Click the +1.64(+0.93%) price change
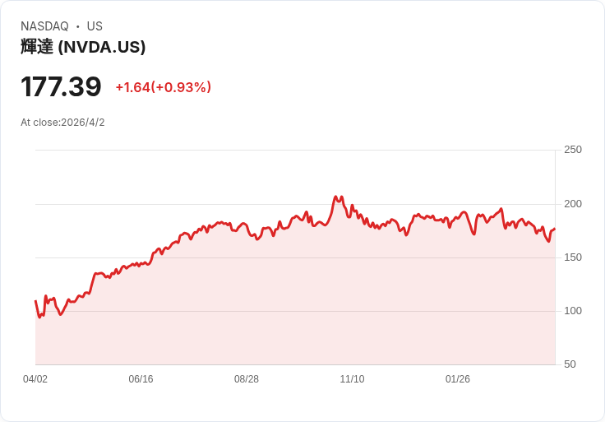The image size is (605, 422). (163, 87)
